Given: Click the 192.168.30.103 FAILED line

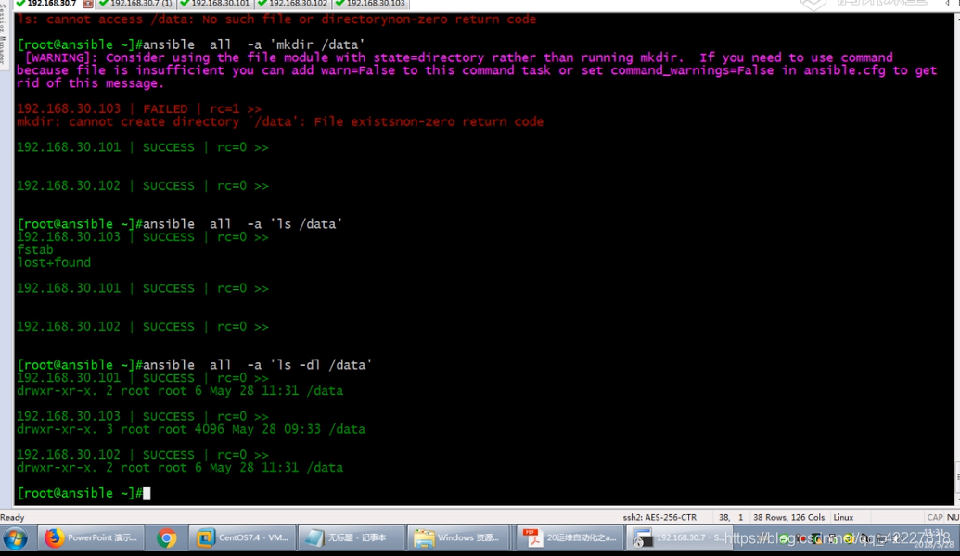Looking at the screenshot, I should (139, 108).
